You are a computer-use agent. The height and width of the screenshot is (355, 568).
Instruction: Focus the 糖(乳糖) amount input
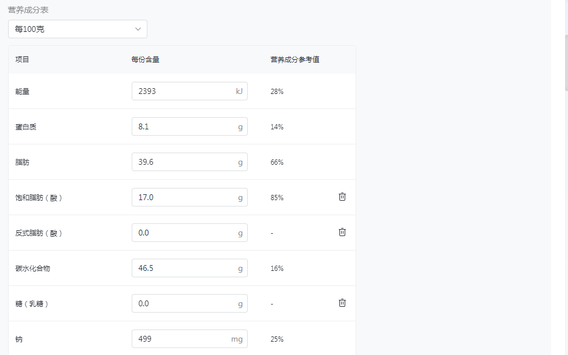(x=183, y=303)
